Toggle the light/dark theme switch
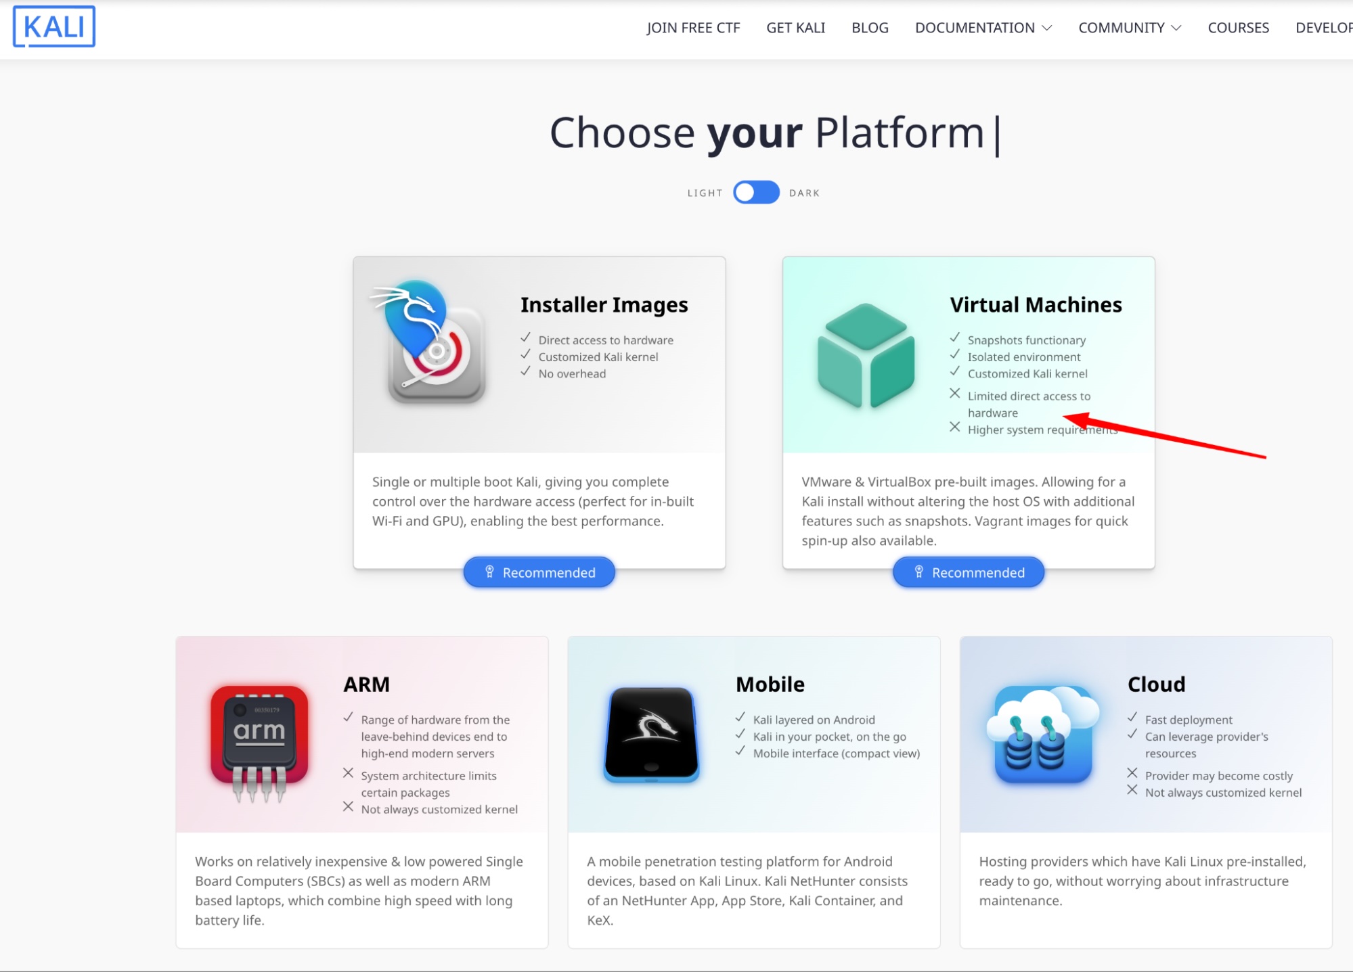 (x=756, y=193)
